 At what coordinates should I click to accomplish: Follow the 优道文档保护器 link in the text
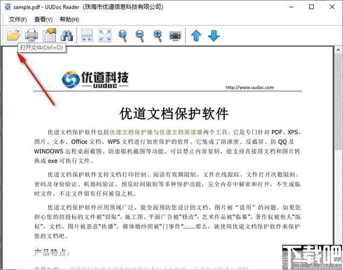pos(131,131)
